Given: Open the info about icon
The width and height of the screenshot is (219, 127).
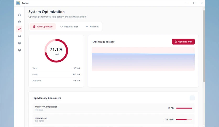Looking at the screenshot, I should tap(19, 50).
